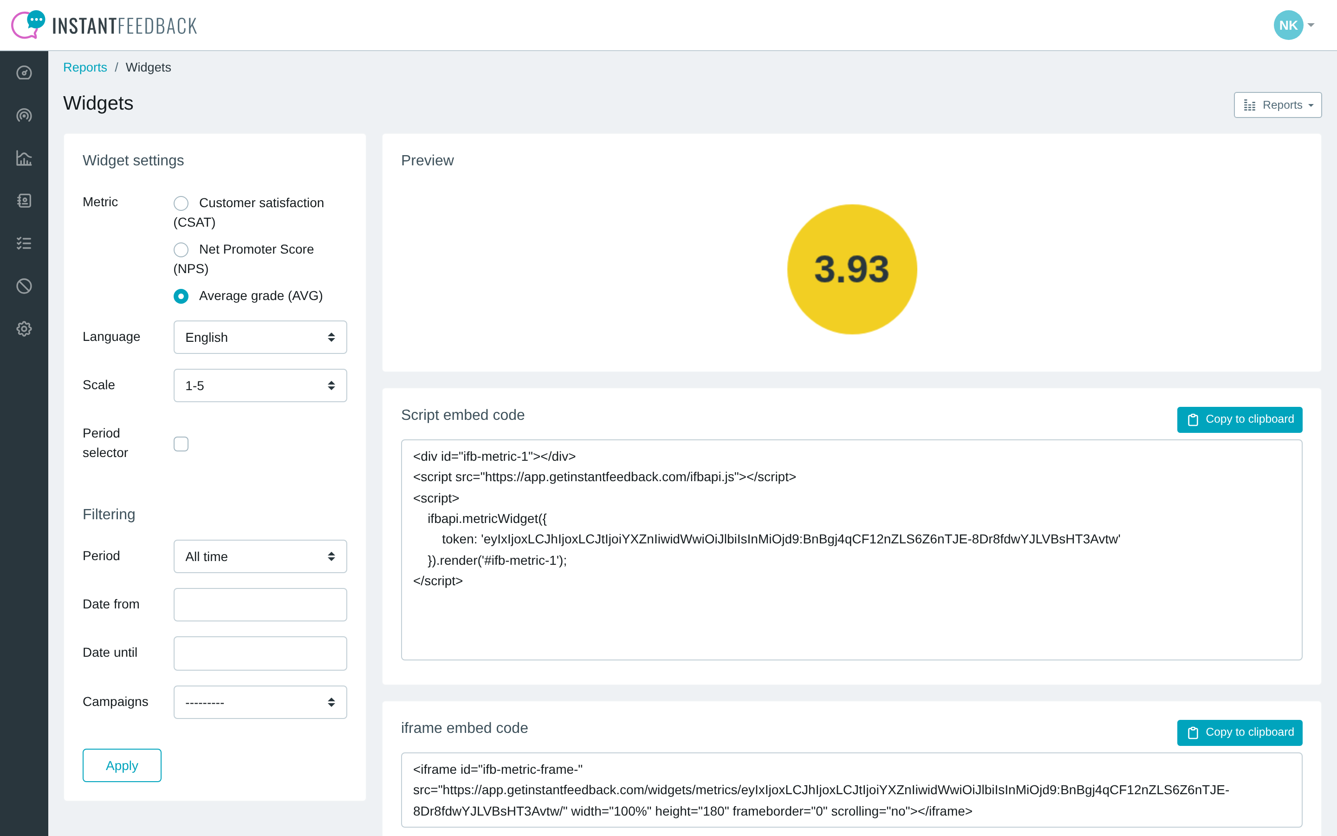Click inside the script embed code textarea
The image size is (1337, 836).
click(851, 550)
